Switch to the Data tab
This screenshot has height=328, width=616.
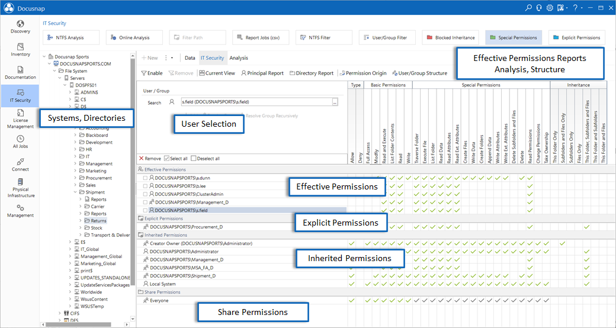(x=190, y=58)
